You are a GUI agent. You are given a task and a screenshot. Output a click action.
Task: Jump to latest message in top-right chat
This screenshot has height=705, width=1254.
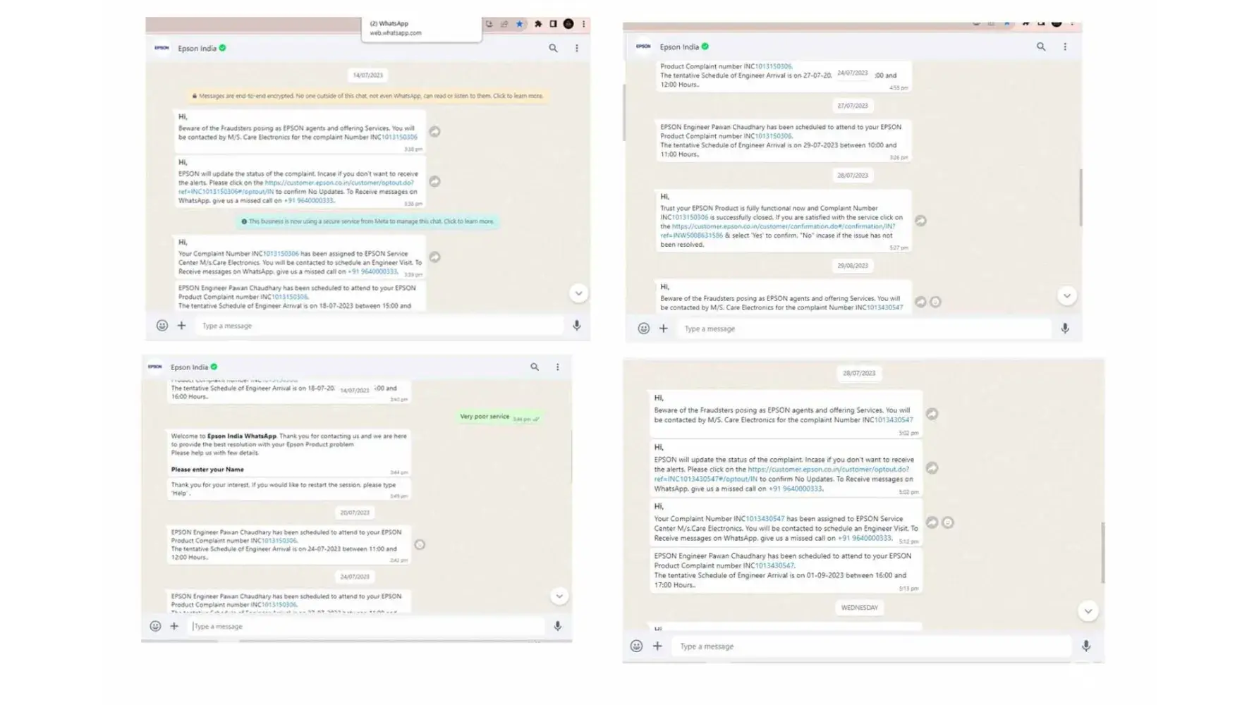coord(1066,296)
